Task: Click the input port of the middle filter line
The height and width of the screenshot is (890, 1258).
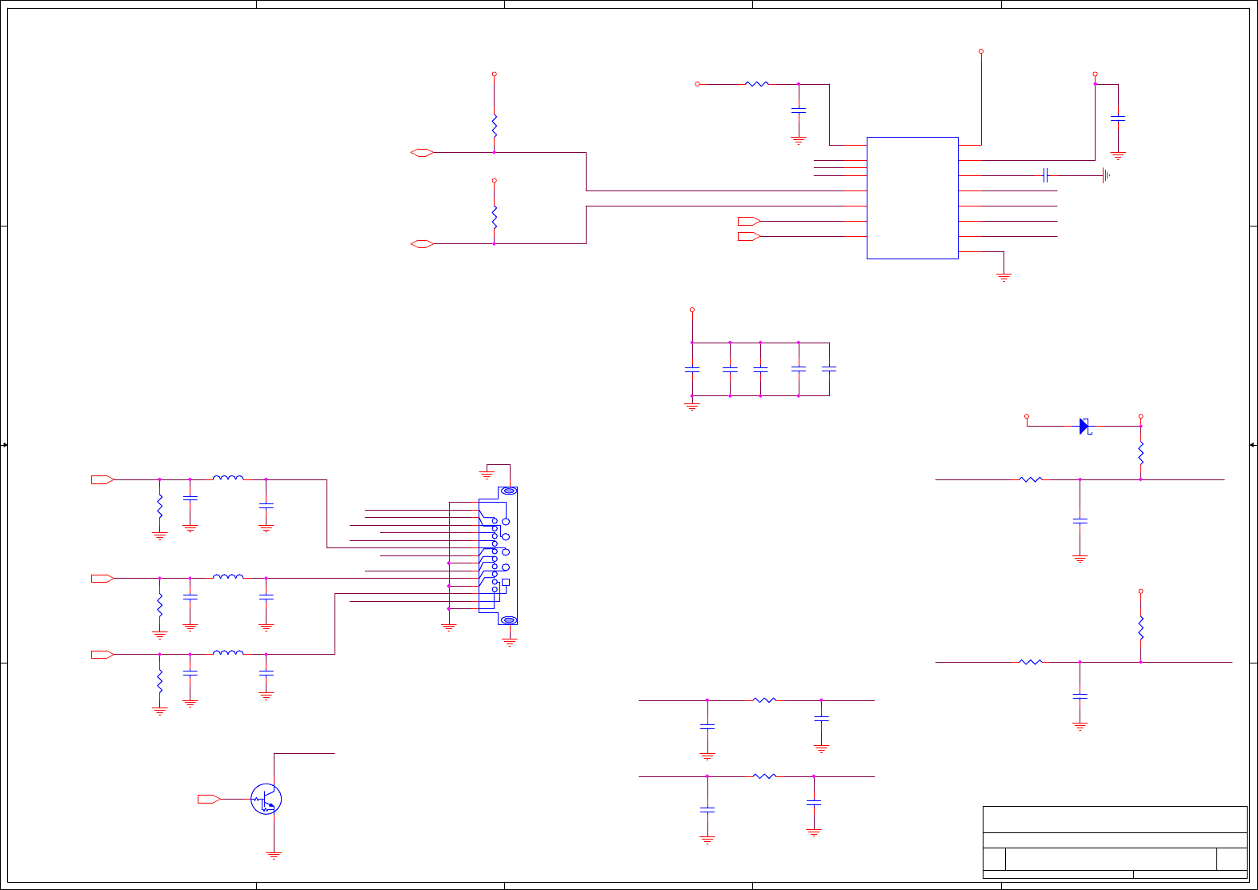Action: click(x=102, y=578)
